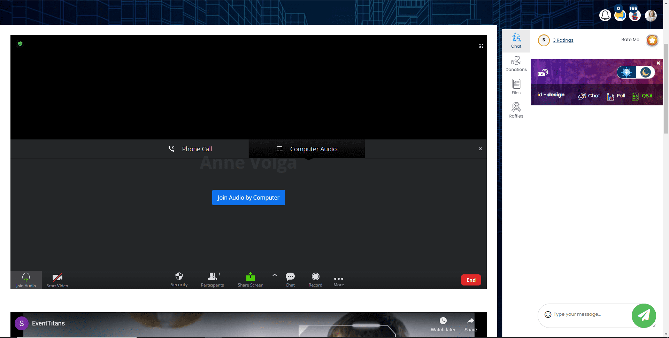This screenshot has height=338, width=669.
Task: Click EventTitans channel avatar
Action: [22, 323]
